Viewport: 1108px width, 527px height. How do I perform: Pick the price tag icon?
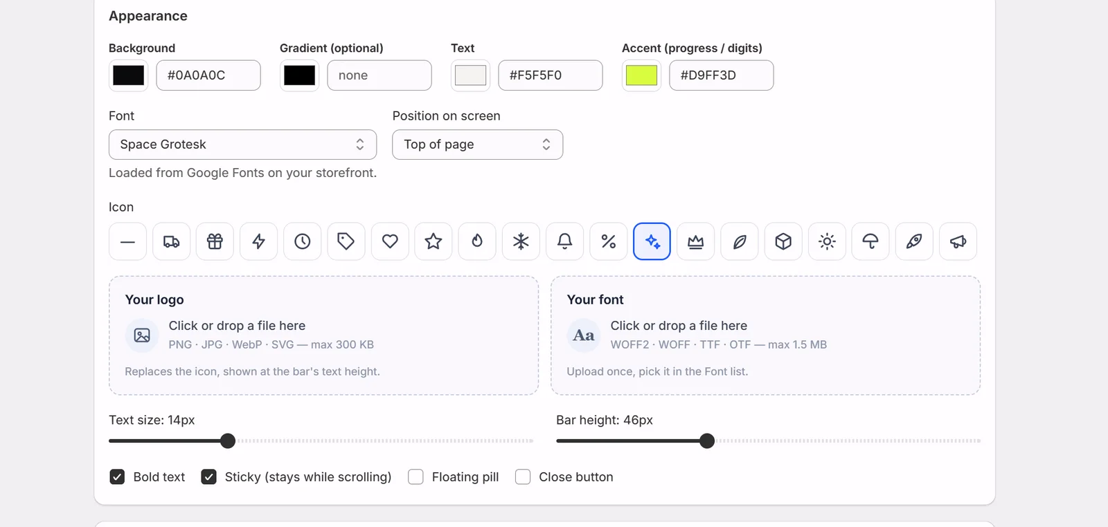(346, 241)
